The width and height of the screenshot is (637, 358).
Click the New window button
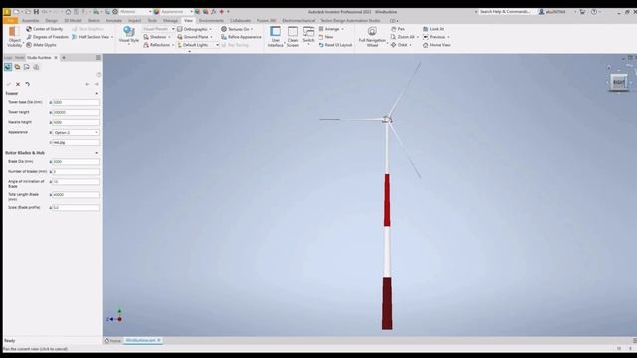tap(326, 37)
